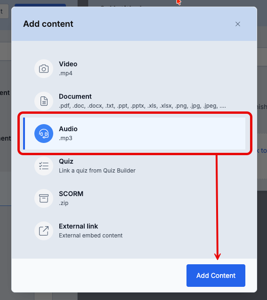Click 'Link a quiz from Quiz Builder'

tap(97, 171)
